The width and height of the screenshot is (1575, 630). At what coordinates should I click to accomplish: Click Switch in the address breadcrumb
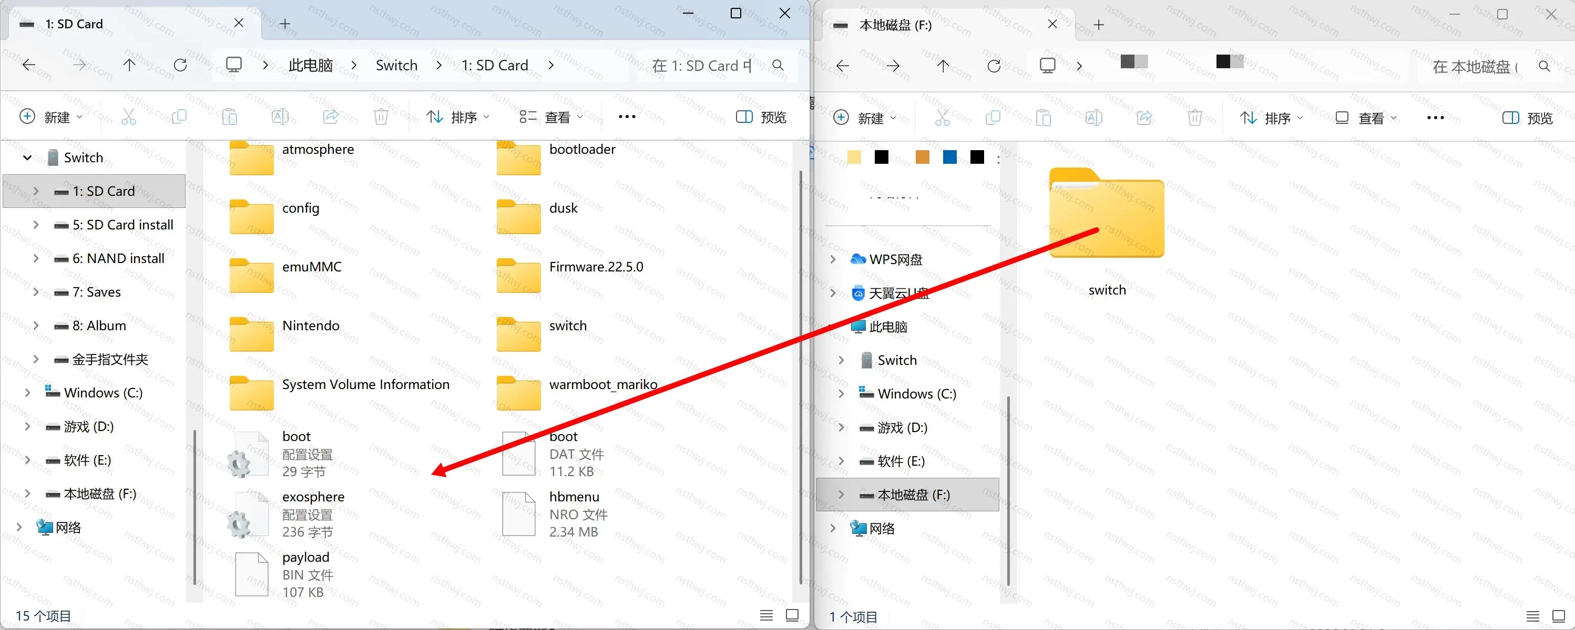pyautogui.click(x=396, y=65)
